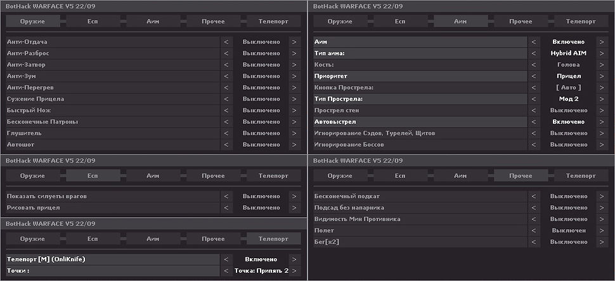This screenshot has height=281, width=615.
Task: Click the right arrow for Бег[x2]
Action: 602,242
